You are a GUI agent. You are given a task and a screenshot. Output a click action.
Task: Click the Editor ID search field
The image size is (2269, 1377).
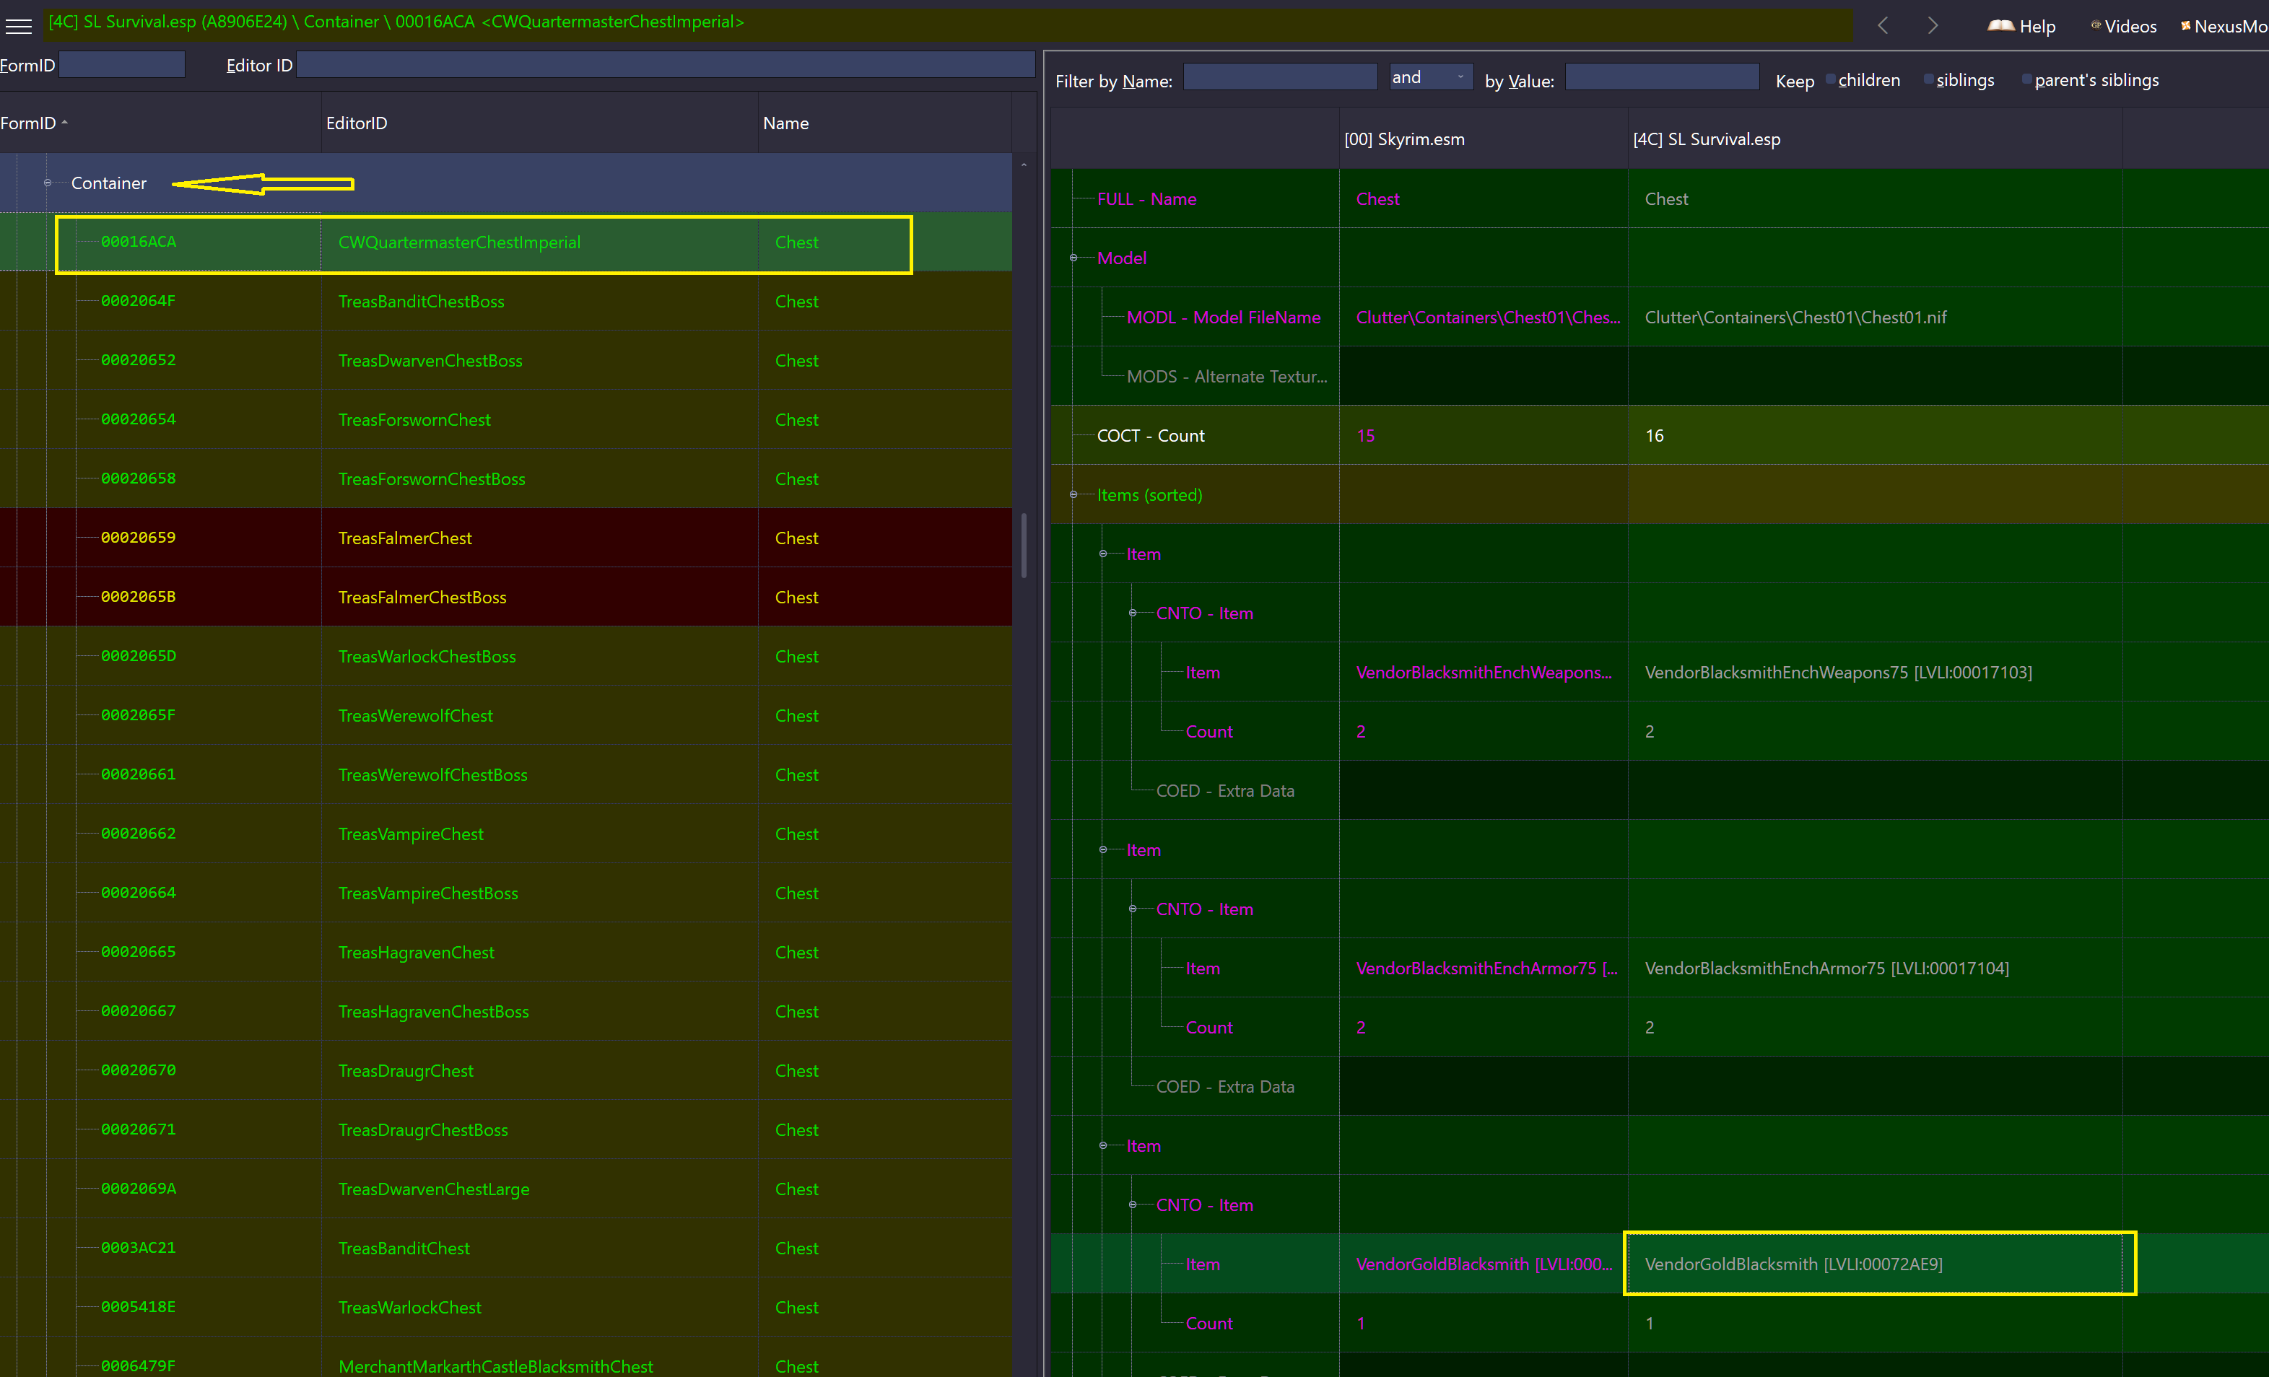point(666,64)
